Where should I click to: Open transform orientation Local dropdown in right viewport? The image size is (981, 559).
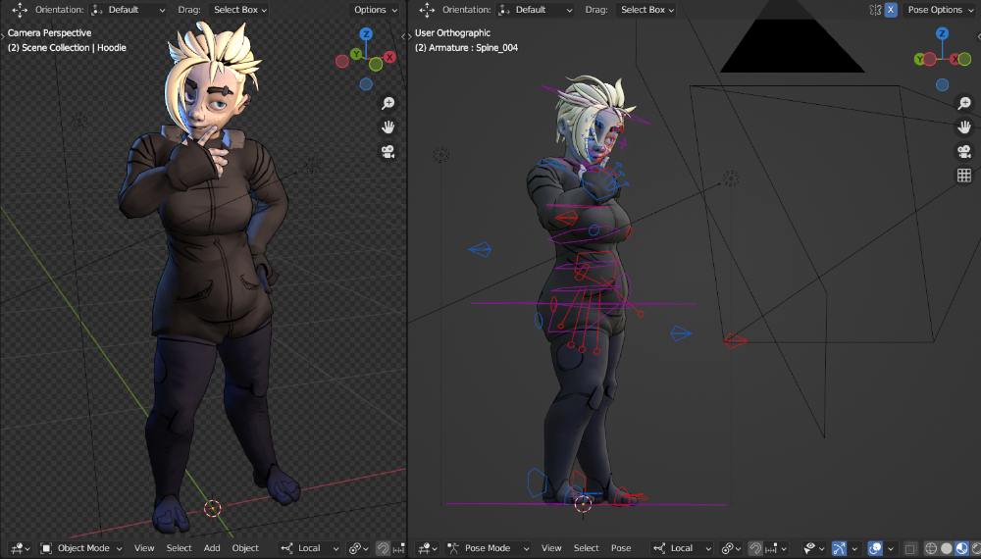[x=682, y=548]
